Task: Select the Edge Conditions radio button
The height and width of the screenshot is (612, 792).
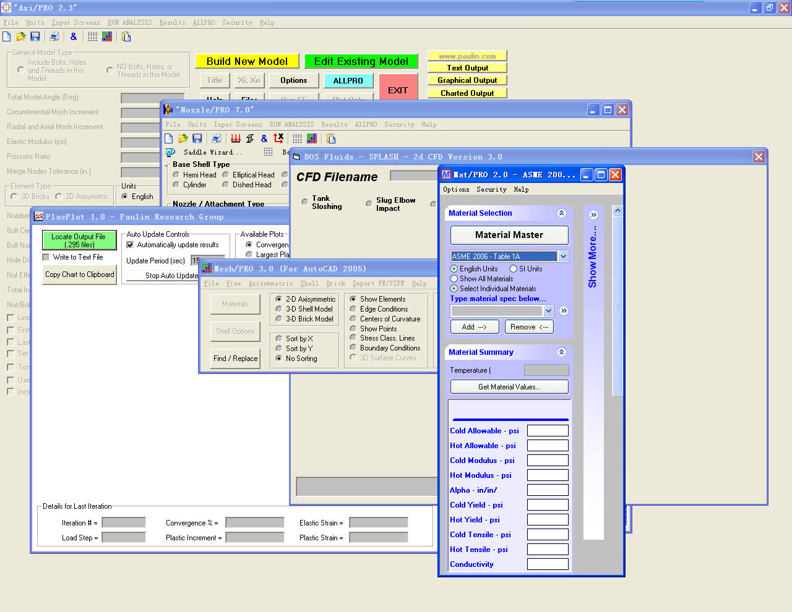Action: point(353,309)
